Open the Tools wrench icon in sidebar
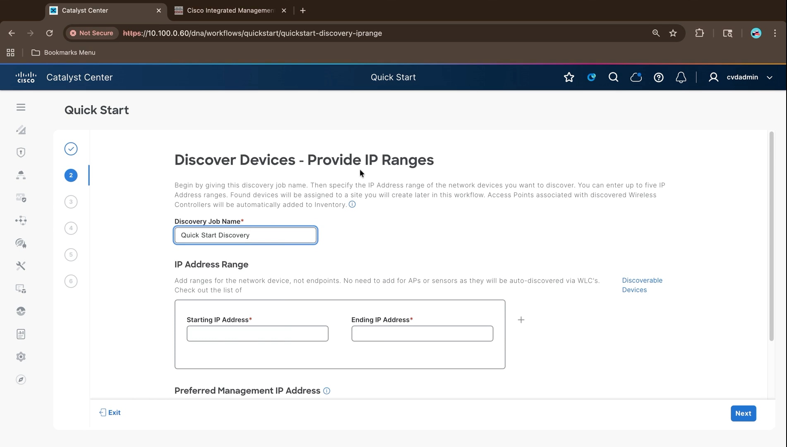The image size is (787, 447). point(21,266)
